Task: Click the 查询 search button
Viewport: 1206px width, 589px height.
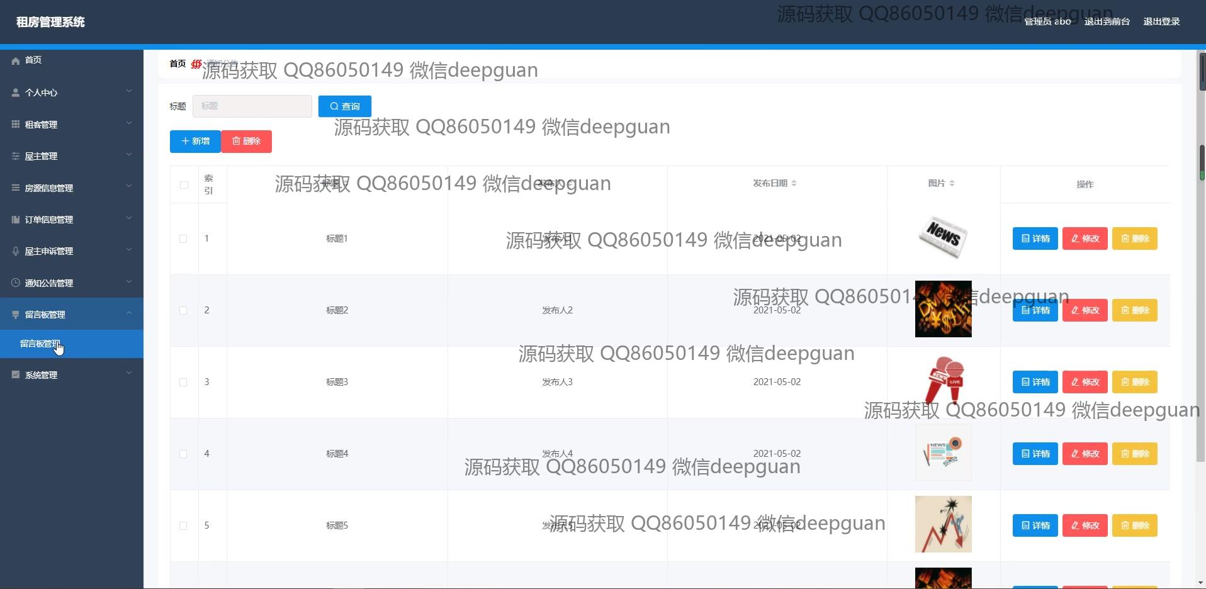Action: (344, 106)
